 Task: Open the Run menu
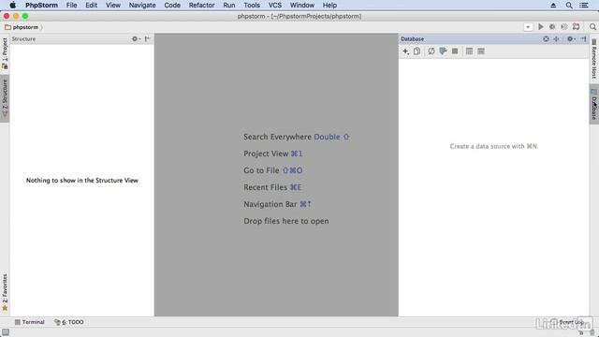point(229,5)
